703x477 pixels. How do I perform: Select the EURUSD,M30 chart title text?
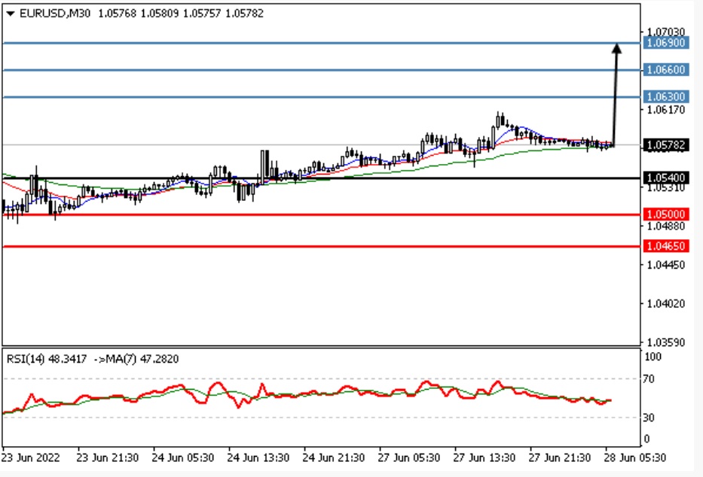(55, 14)
